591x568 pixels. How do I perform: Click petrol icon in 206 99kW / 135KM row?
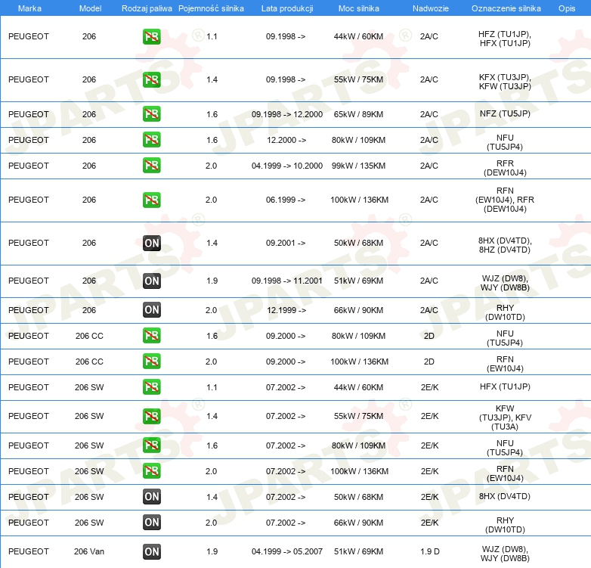(151, 165)
